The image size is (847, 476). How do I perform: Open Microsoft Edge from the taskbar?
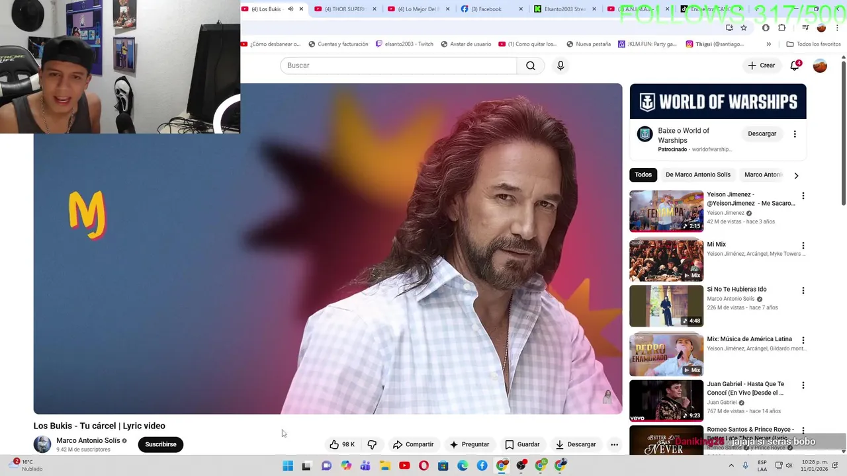pos(463,465)
